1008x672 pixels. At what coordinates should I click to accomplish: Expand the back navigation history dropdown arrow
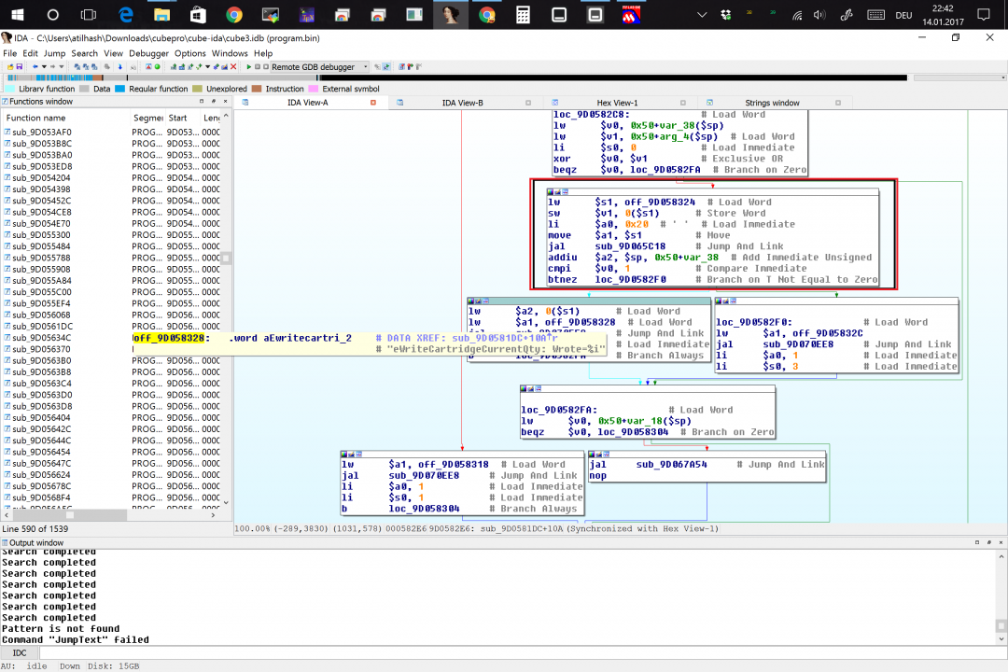coord(43,67)
